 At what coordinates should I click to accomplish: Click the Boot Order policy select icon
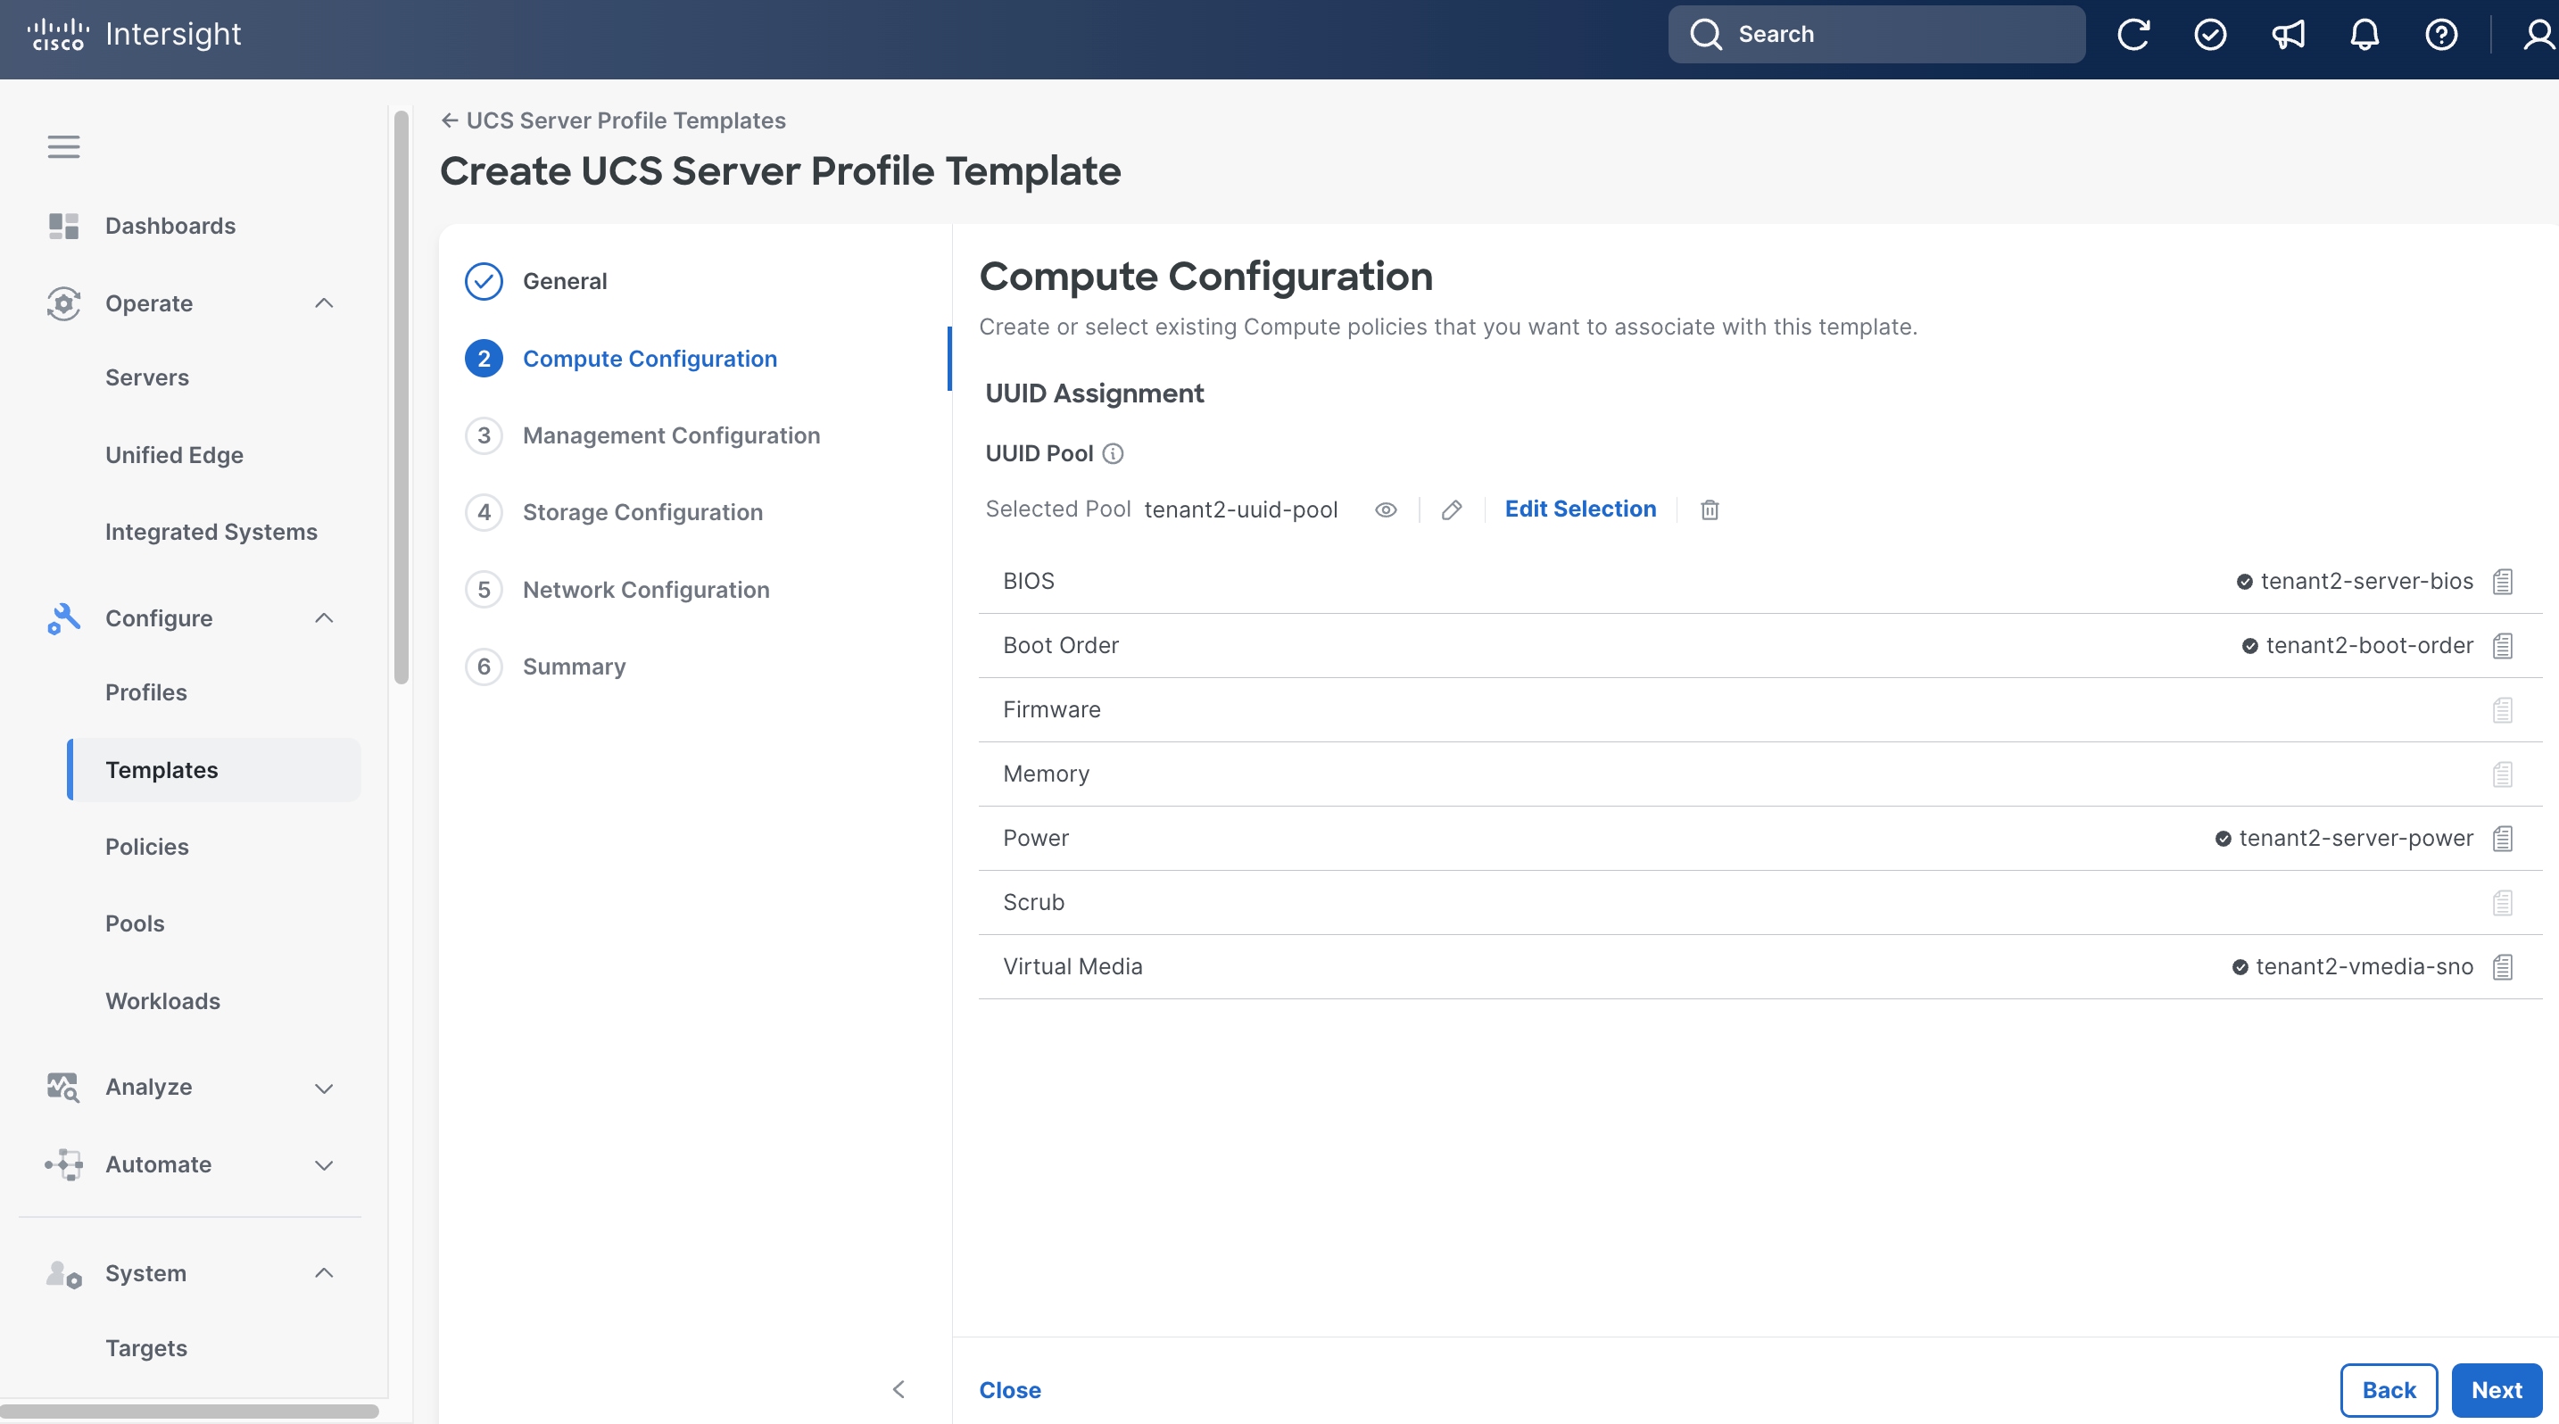coord(2503,645)
